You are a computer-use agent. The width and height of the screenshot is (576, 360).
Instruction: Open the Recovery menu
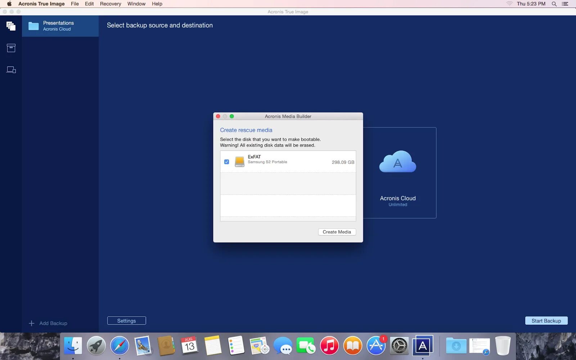111,4
